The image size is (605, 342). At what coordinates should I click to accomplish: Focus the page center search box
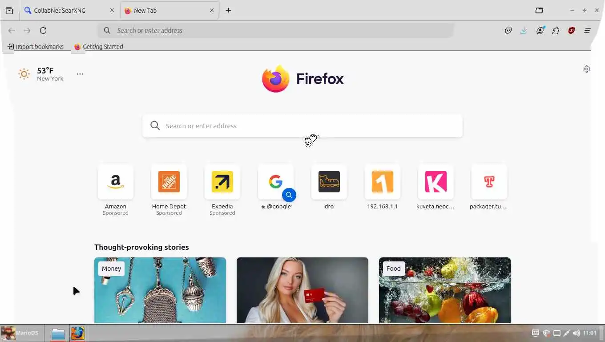click(302, 126)
